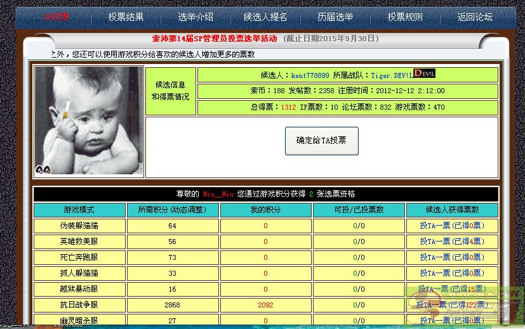This screenshot has height=329, width=525.
Task: Click the username Niu__Niu in black bar
Action: click(218, 194)
